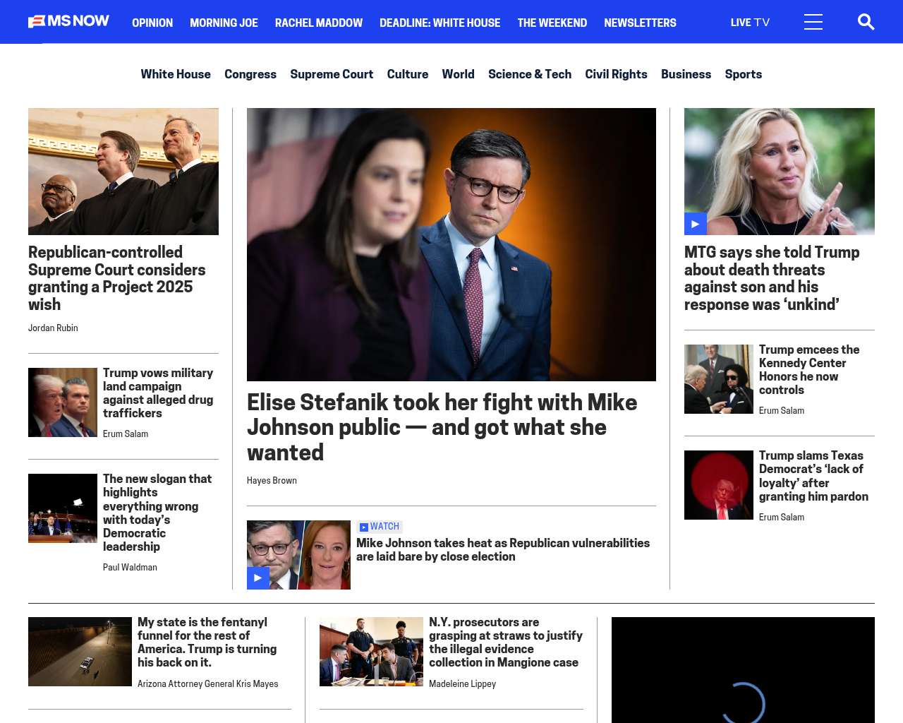Click the WATCH label icon
Screen dimensions: 903x723
(363, 527)
